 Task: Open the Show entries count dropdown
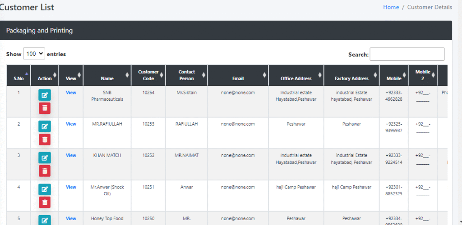tap(34, 54)
